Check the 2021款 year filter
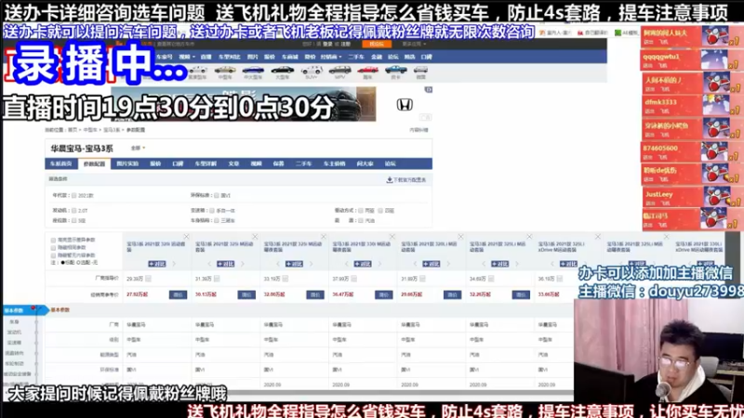744x418 pixels. point(74,195)
